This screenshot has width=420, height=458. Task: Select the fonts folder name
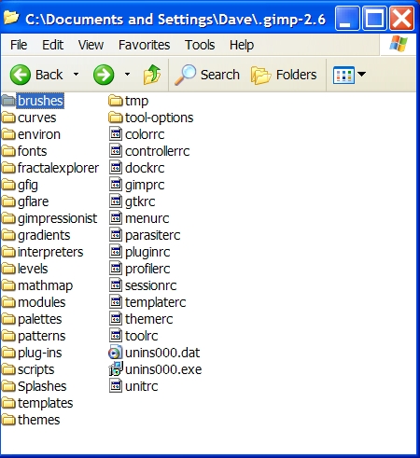tap(32, 151)
